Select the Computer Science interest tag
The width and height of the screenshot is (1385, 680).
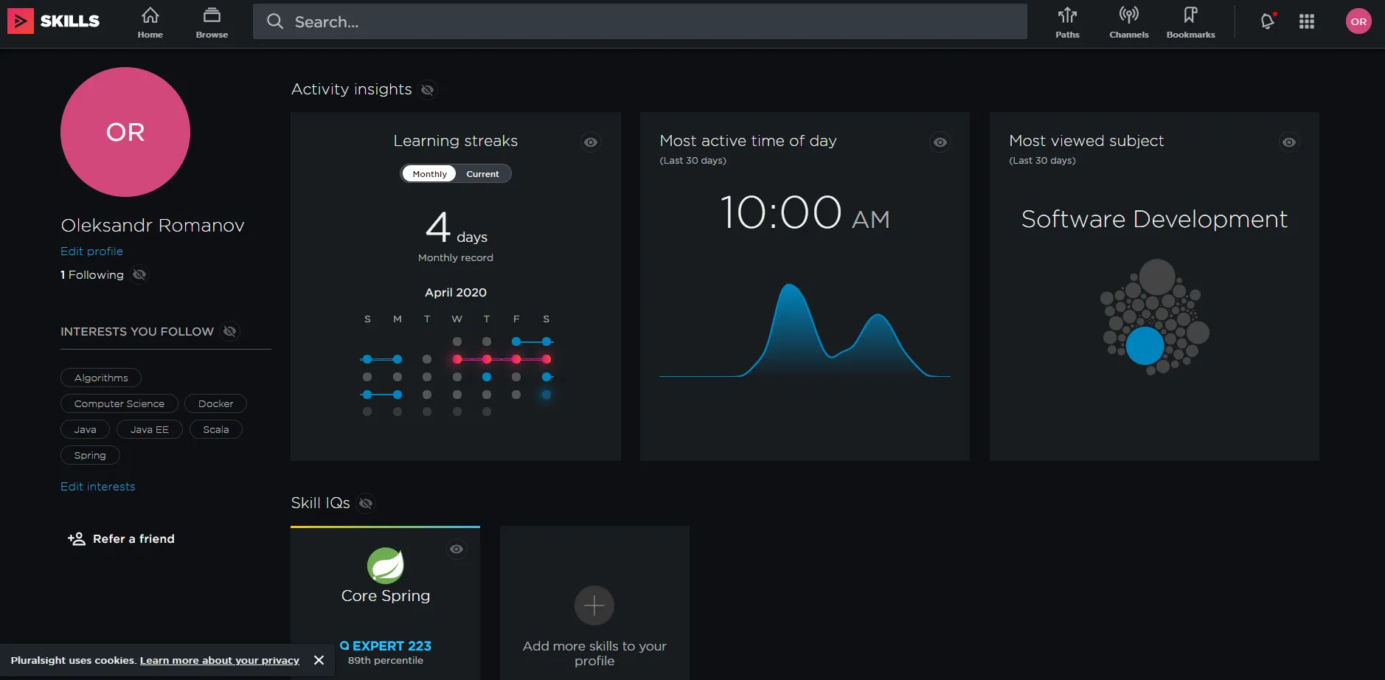[119, 403]
